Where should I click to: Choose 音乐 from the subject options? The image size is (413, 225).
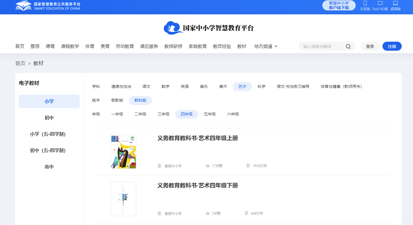pyautogui.click(x=204, y=86)
